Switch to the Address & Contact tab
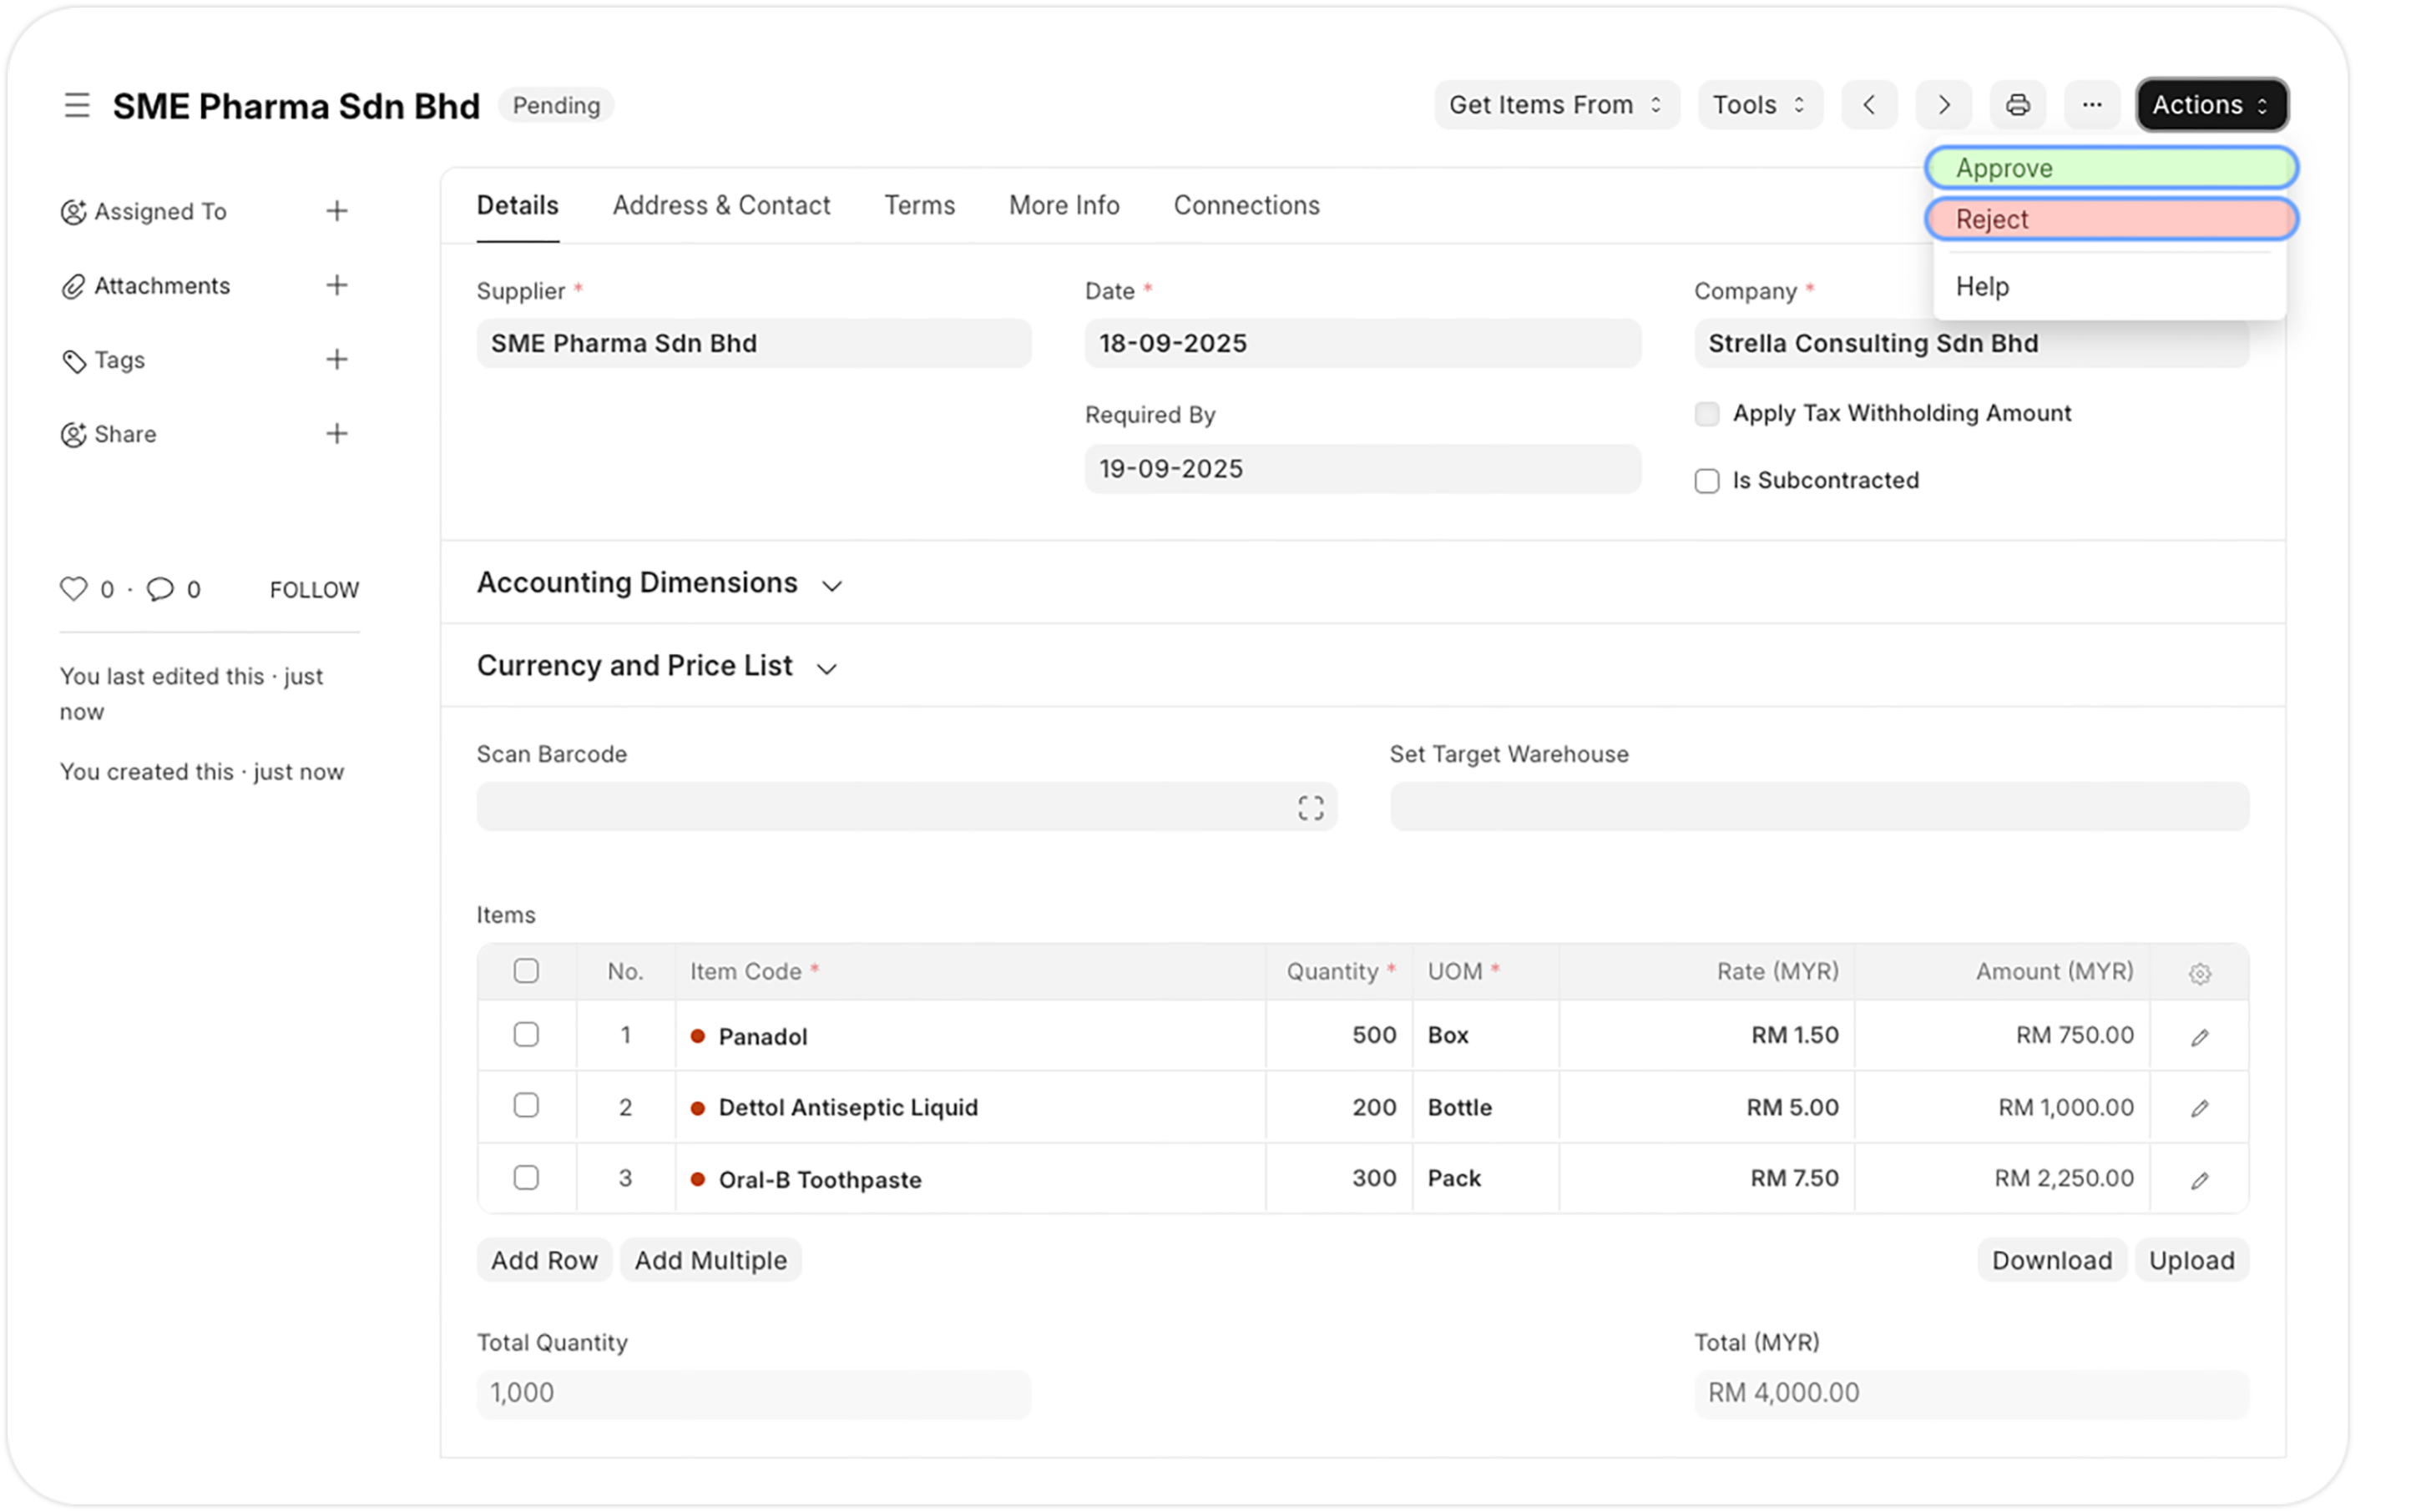Viewport: 2421px width, 1512px height. click(x=721, y=205)
